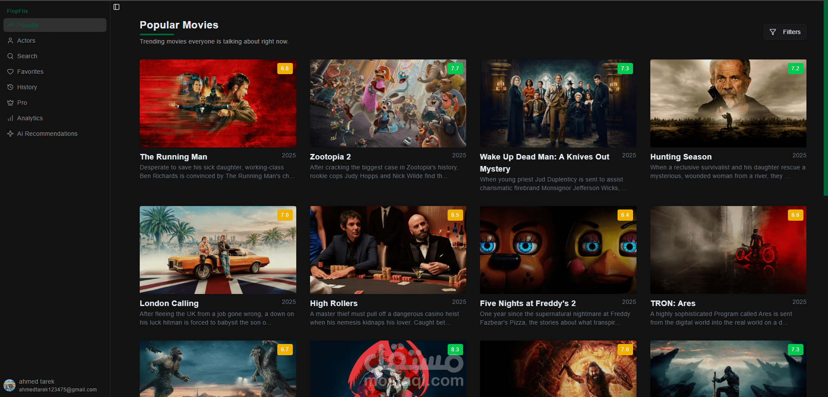Click the funnel icon in Filters button
Viewport: 828px width, 397px height.
point(773,32)
